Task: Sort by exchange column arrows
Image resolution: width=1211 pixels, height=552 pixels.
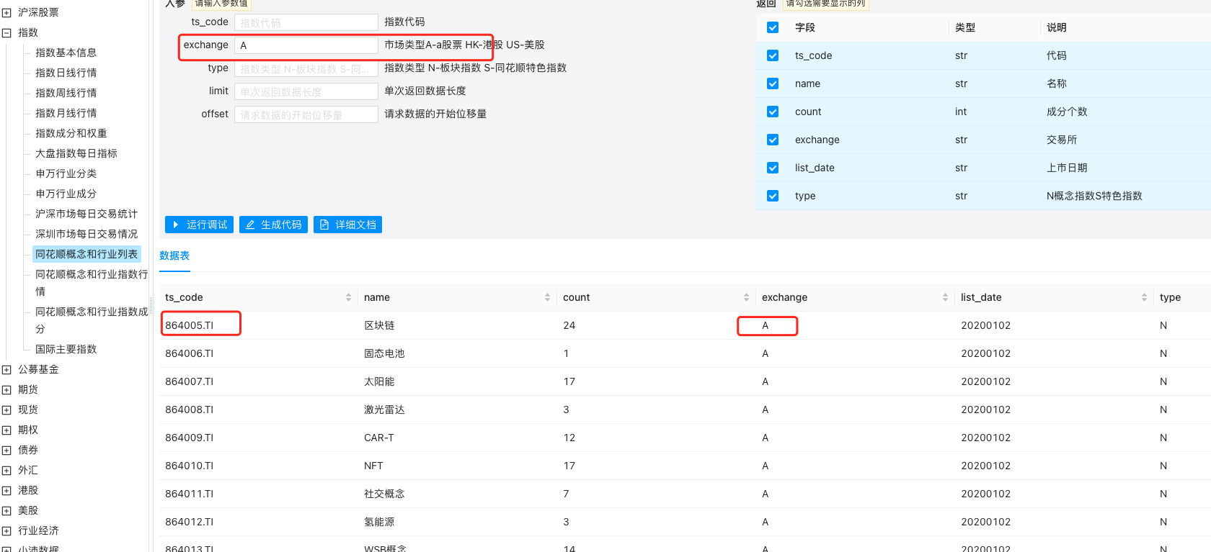Action: (945, 297)
